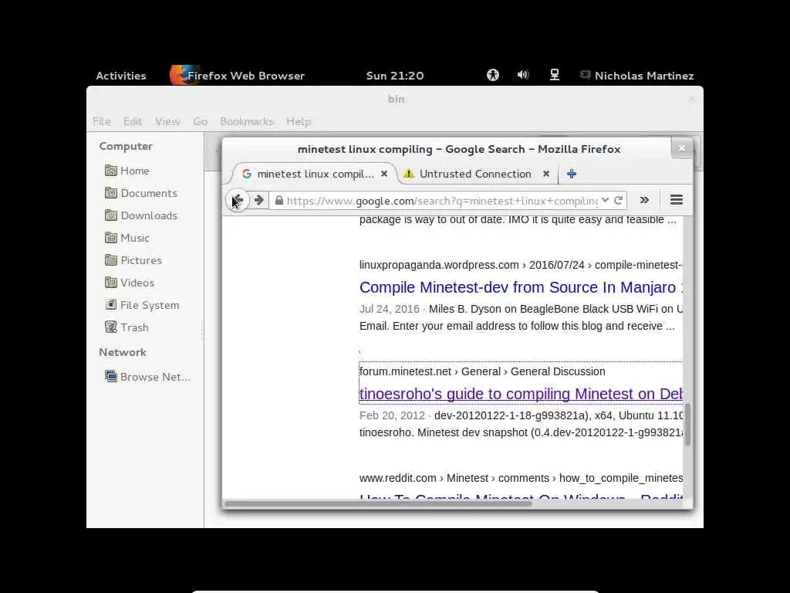This screenshot has width=790, height=593.
Task: Click the Google favicon on first tab
Action: coord(246,174)
